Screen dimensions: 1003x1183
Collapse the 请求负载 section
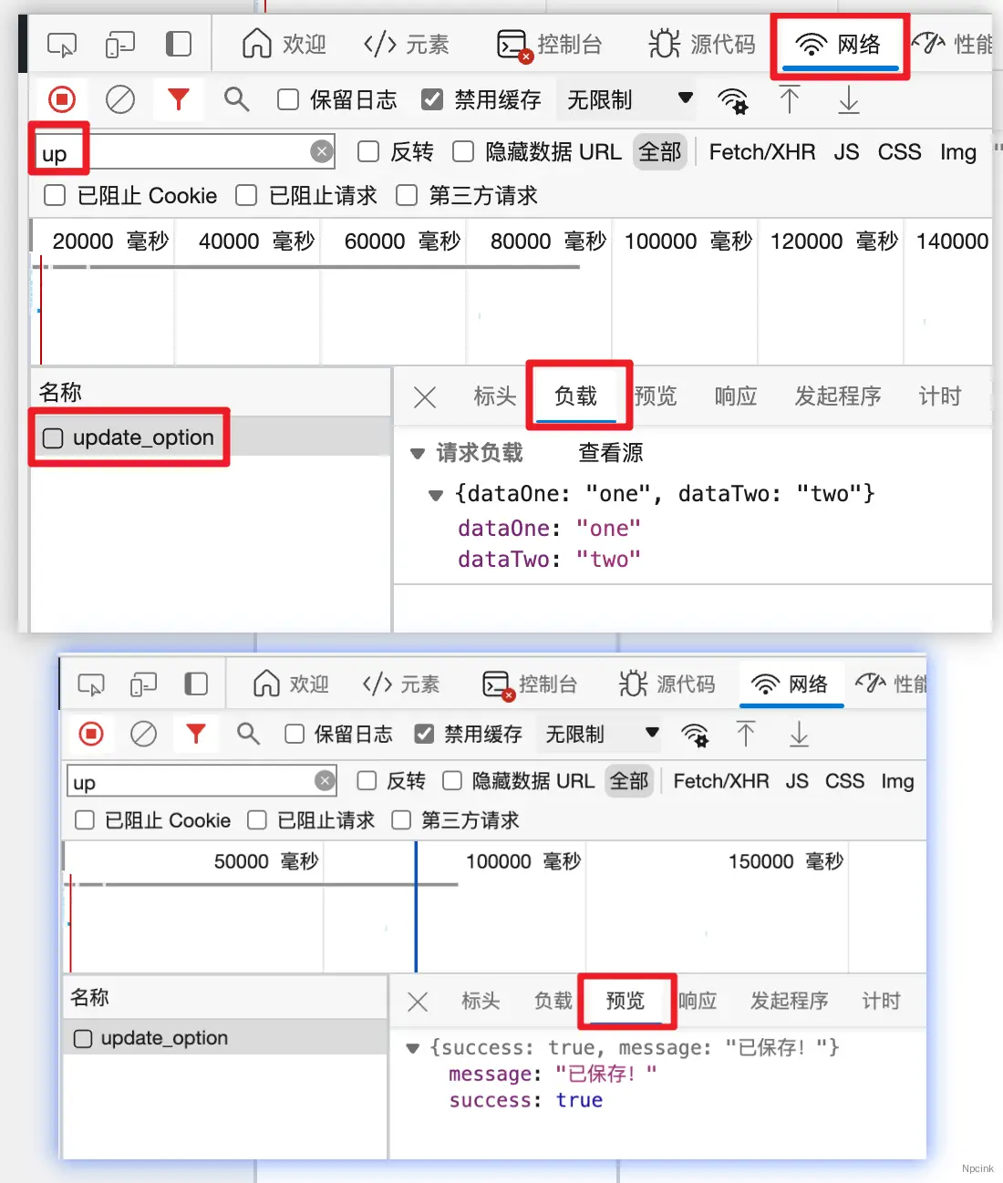(418, 453)
